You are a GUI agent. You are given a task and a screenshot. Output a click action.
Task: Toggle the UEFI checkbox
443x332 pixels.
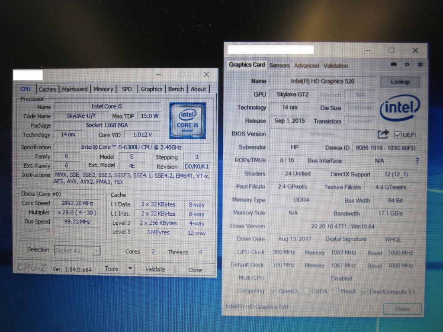click(x=397, y=135)
